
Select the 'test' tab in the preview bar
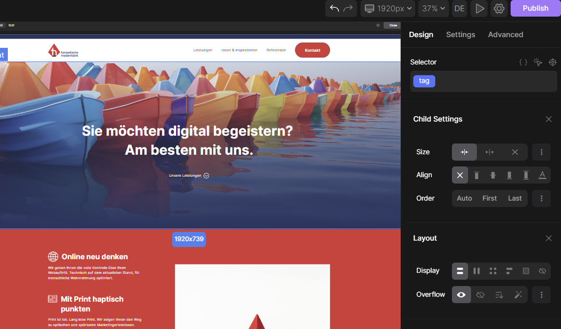[x=11, y=25]
